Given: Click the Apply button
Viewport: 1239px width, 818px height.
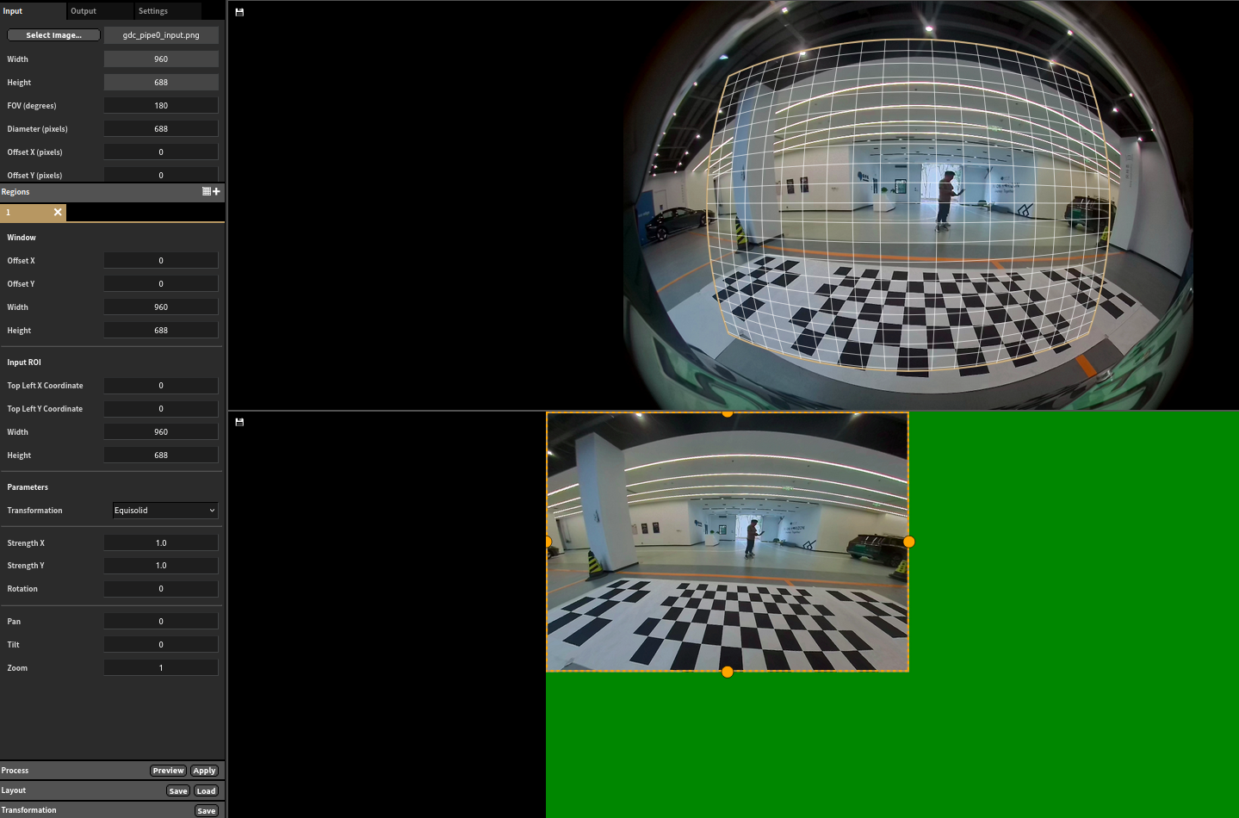Looking at the screenshot, I should 204,771.
